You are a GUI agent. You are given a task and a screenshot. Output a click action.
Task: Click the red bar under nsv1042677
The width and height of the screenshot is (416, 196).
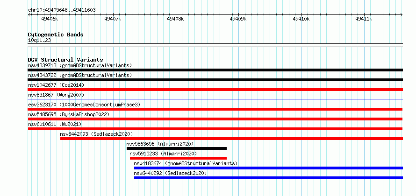coord(215,90)
